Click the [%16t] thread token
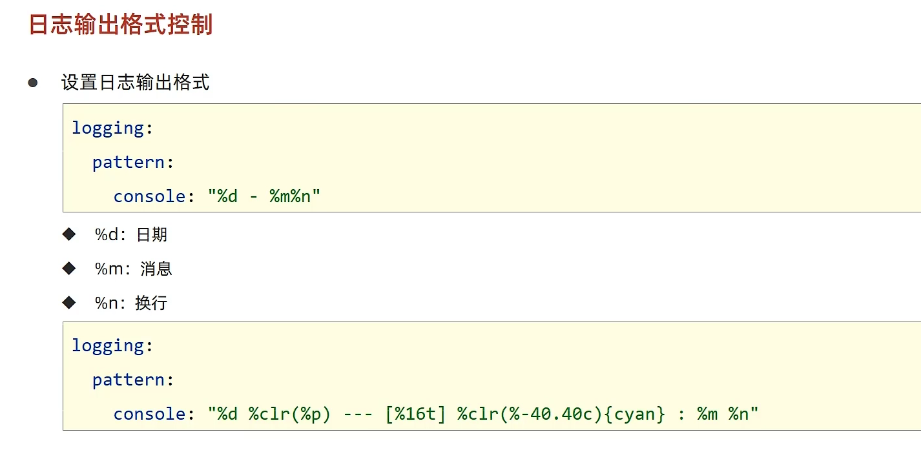Viewport: 921px width, 461px height. pos(415,414)
